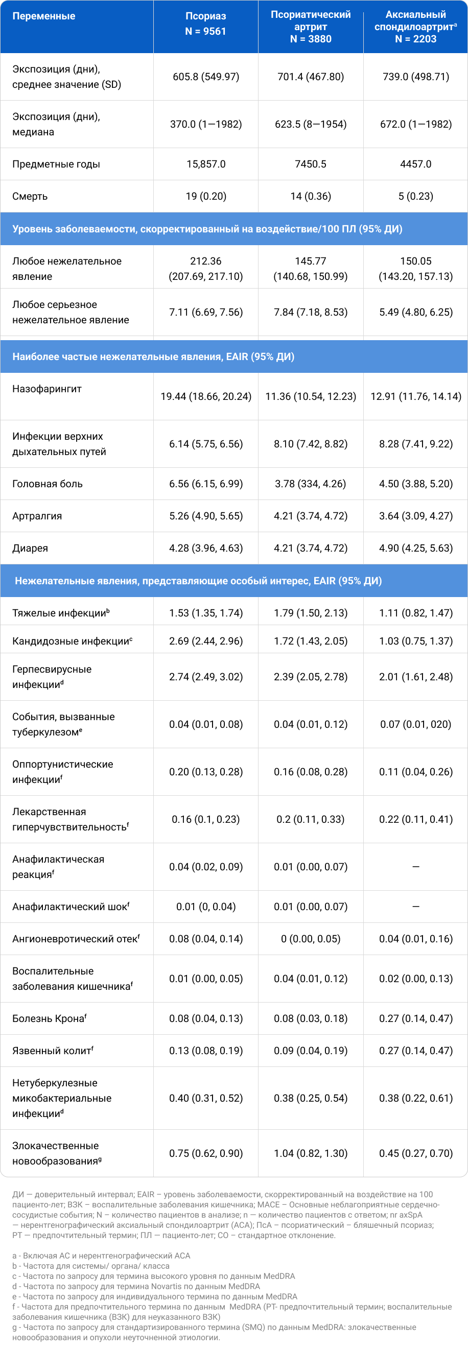The height and width of the screenshot is (1355, 468).
Task: Select the Злокачественные новообразования row label
Action: 57,1153
